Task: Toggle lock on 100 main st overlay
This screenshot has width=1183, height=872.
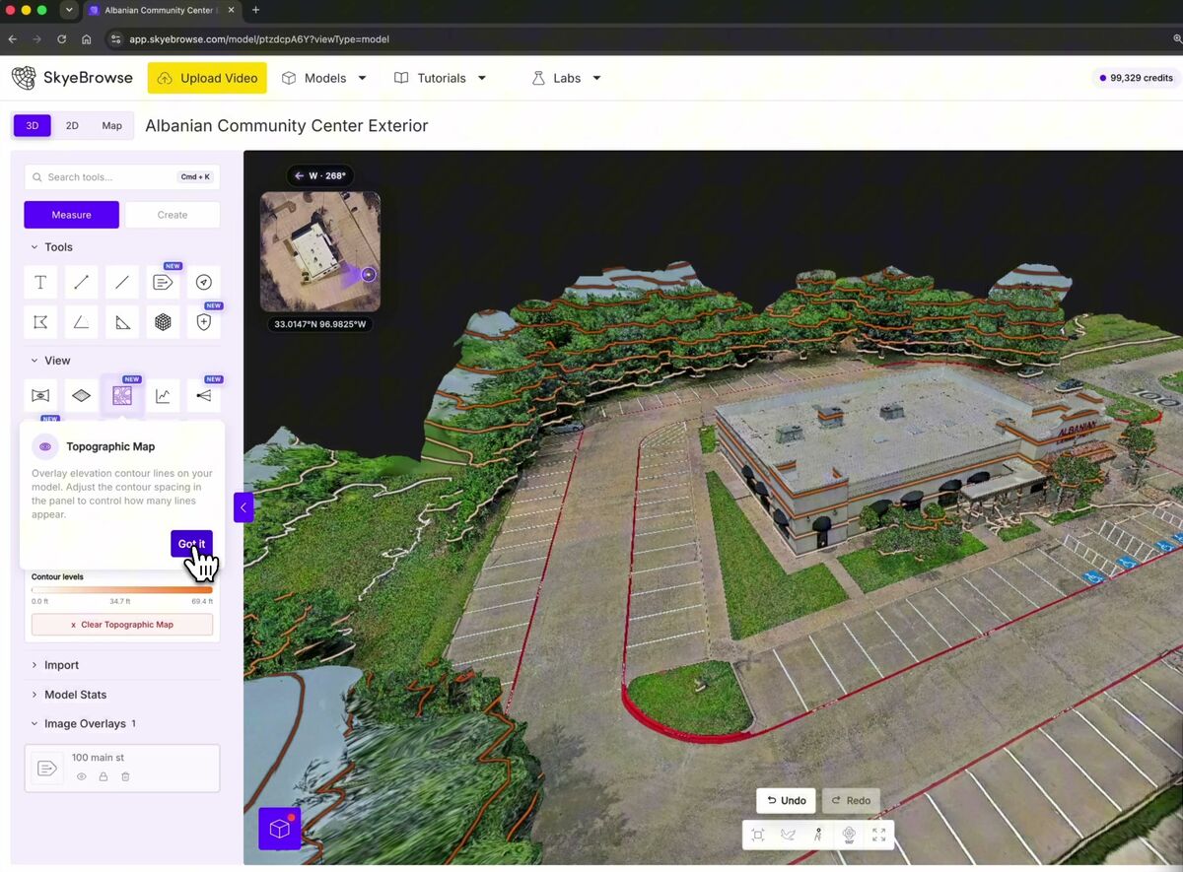Action: tap(104, 777)
